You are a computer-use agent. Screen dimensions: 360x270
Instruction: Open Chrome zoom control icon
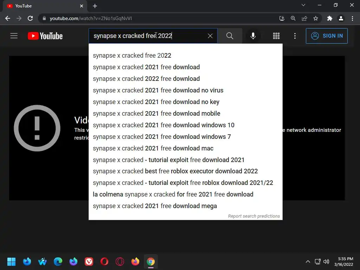[293, 18]
